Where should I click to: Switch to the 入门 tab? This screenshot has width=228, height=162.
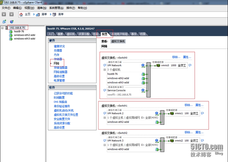(51, 34)
